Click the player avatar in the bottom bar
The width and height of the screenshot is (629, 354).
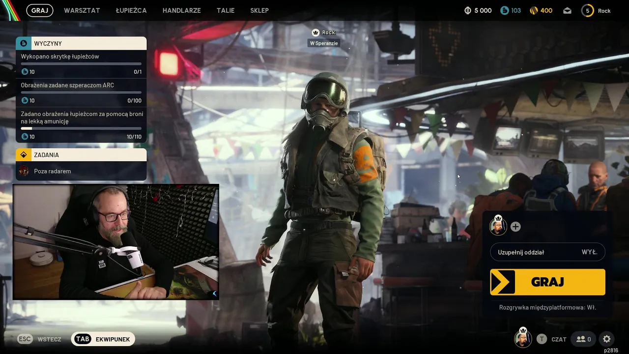[523, 339]
